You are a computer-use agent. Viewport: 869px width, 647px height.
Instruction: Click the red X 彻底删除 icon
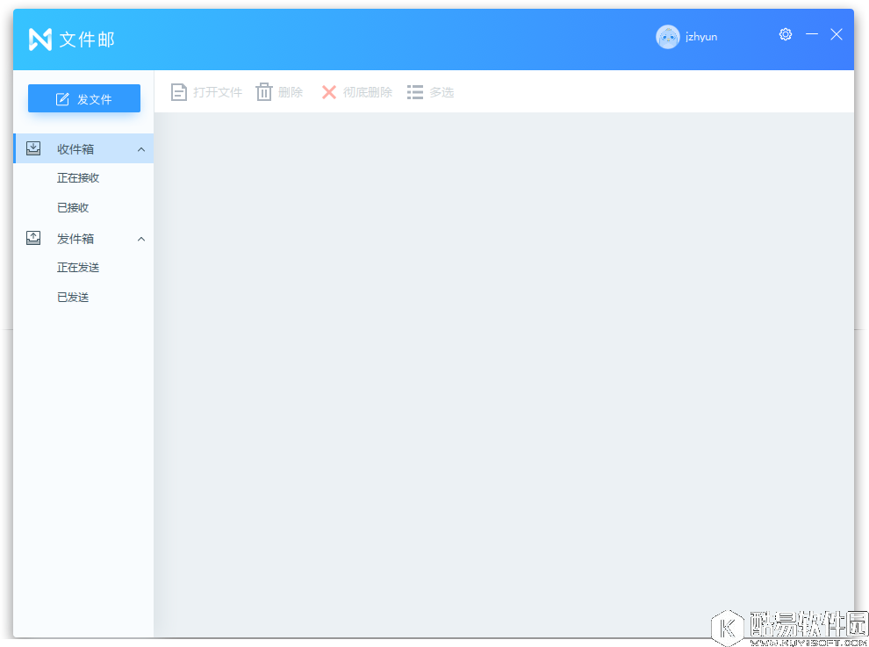(329, 92)
